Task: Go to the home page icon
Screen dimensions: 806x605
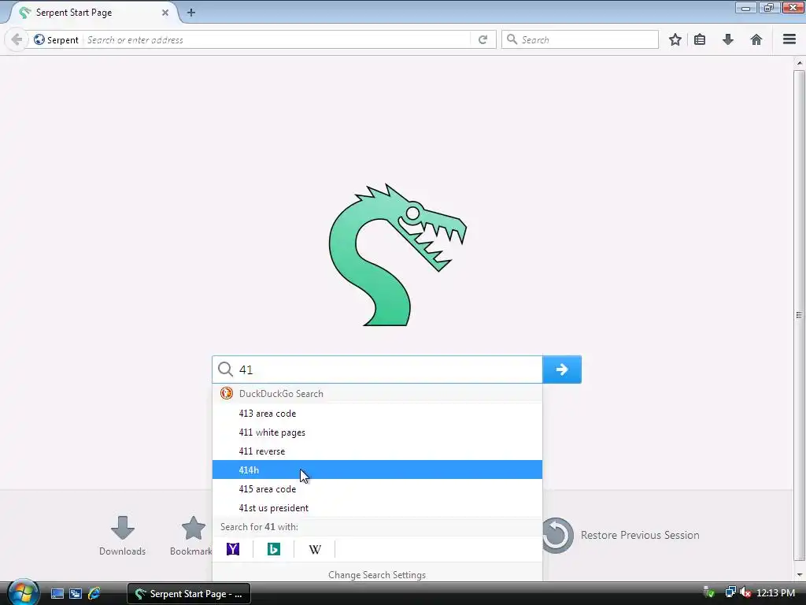Action: pyautogui.click(x=756, y=39)
